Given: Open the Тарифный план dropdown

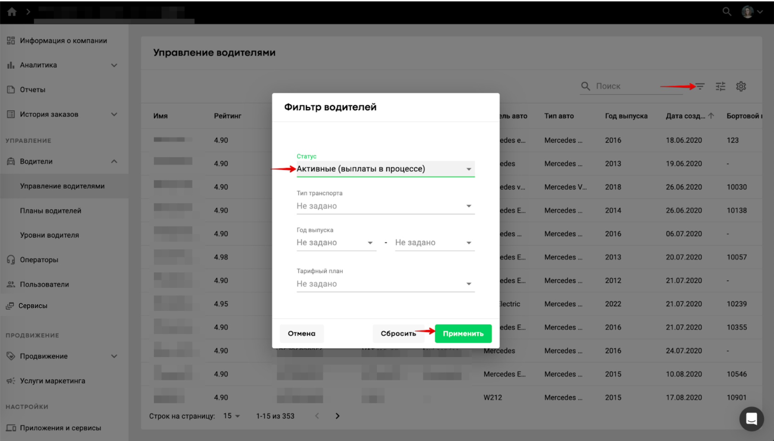Looking at the screenshot, I should [385, 284].
